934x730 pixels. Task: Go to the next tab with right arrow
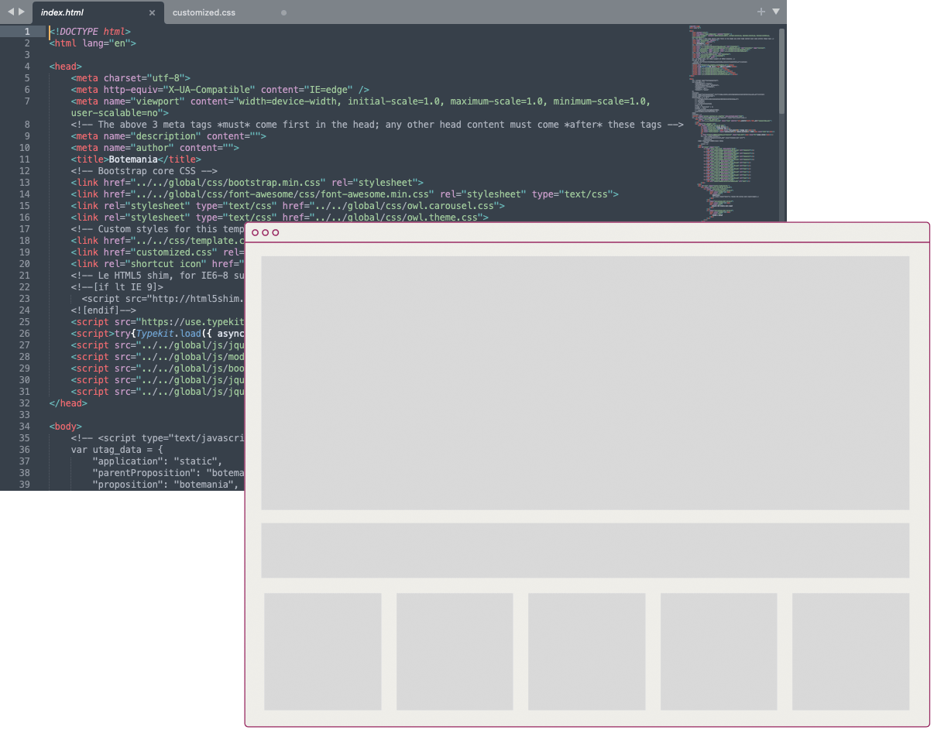22,12
